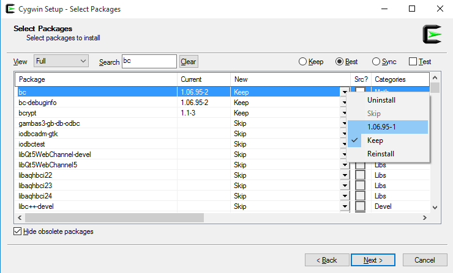This screenshot has width=453, height=273.
Task: Open version dropdown for bcrypt
Action: click(344, 113)
